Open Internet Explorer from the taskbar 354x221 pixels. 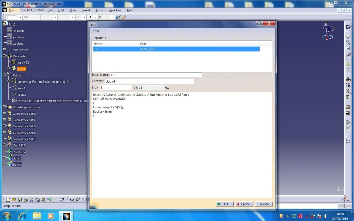22,216
